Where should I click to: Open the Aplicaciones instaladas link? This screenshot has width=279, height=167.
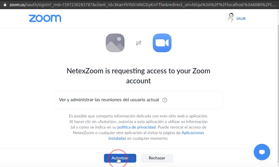(x=193, y=133)
